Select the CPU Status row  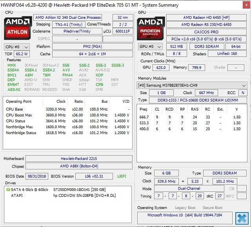pyautogui.click(x=67, y=121)
